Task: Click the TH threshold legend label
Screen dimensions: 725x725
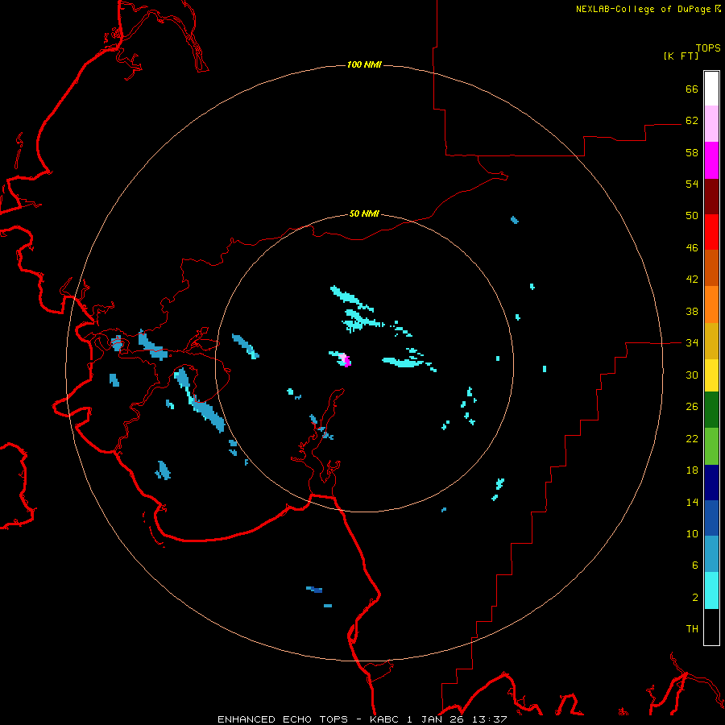Action: tap(692, 628)
